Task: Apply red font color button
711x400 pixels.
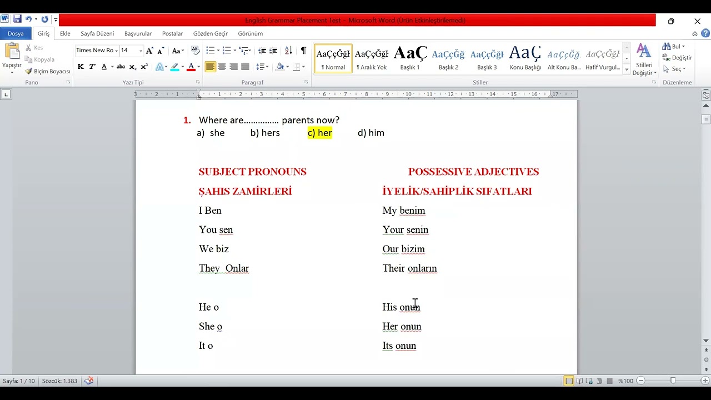Action: [x=191, y=67]
